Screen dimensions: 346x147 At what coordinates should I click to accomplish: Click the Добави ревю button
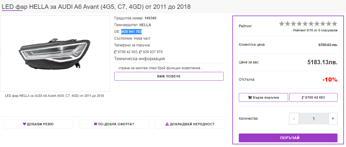38,124
